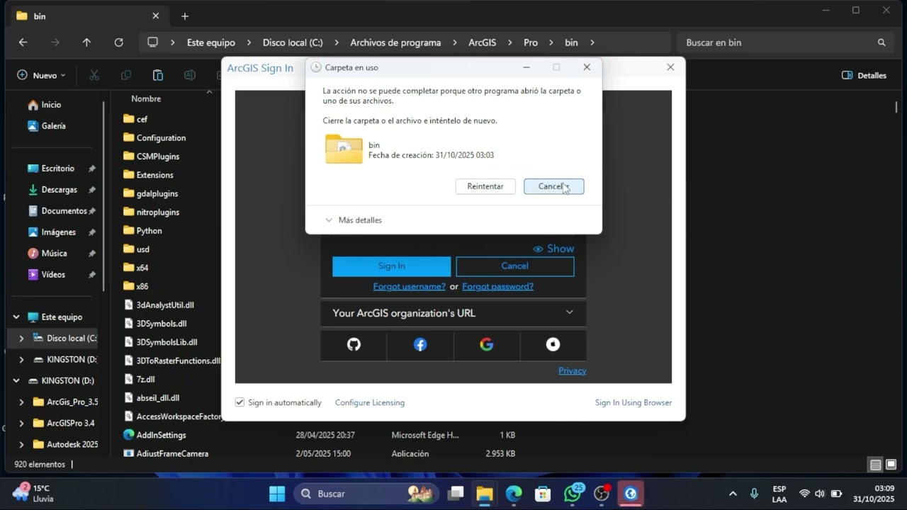Expand the Disco local (C:) tree node
This screenshot has width=907, height=510.
(21, 339)
